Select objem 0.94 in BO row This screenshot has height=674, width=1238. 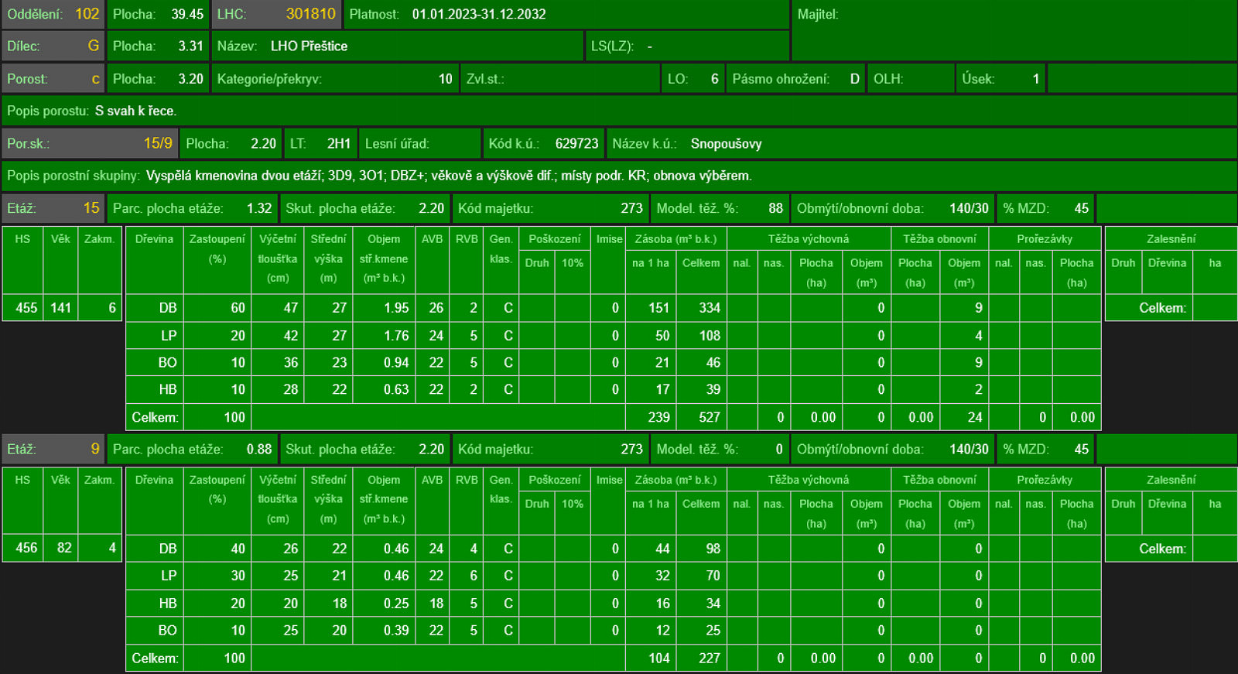point(396,363)
